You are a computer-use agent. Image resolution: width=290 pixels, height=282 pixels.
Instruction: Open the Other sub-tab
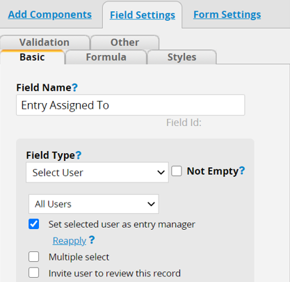(124, 42)
